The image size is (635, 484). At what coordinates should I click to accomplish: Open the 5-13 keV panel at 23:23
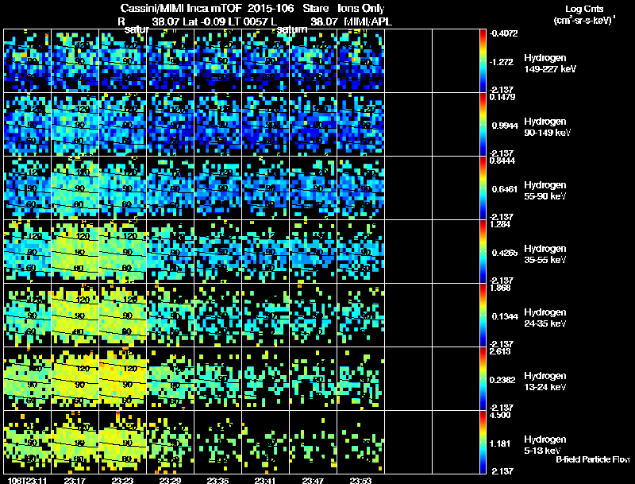[x=123, y=442]
